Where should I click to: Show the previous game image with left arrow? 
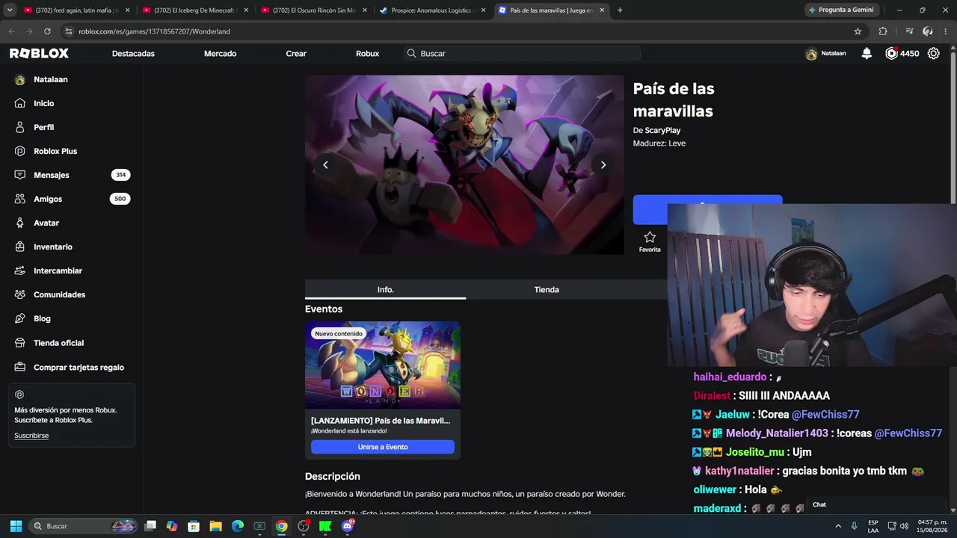point(325,165)
